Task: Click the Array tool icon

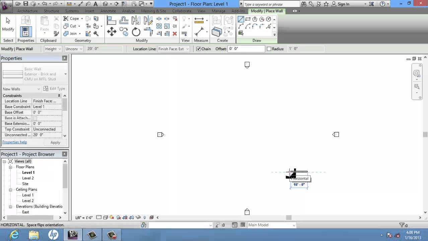Action: (159, 26)
